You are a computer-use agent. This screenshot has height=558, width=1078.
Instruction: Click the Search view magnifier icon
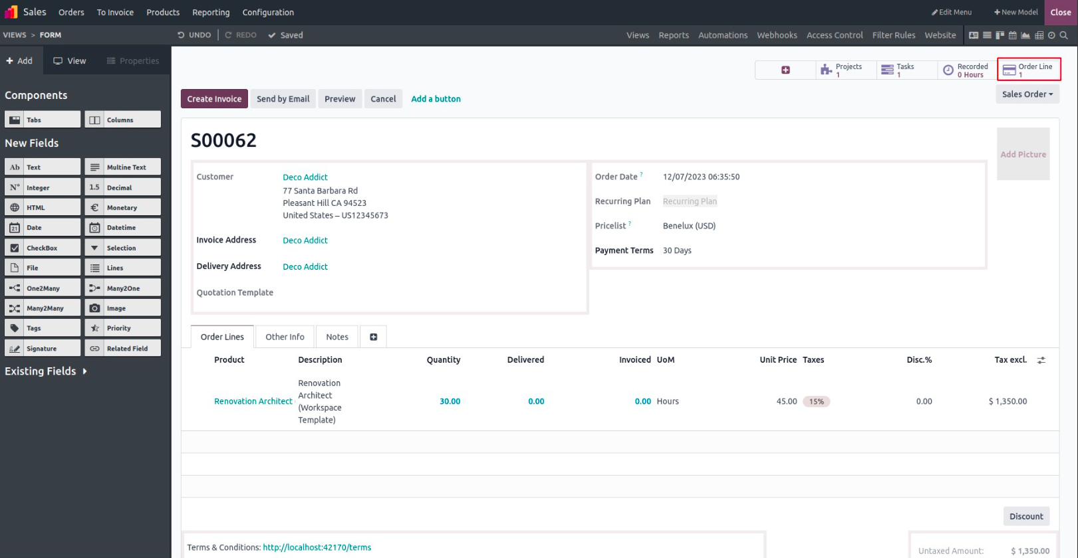point(1064,35)
